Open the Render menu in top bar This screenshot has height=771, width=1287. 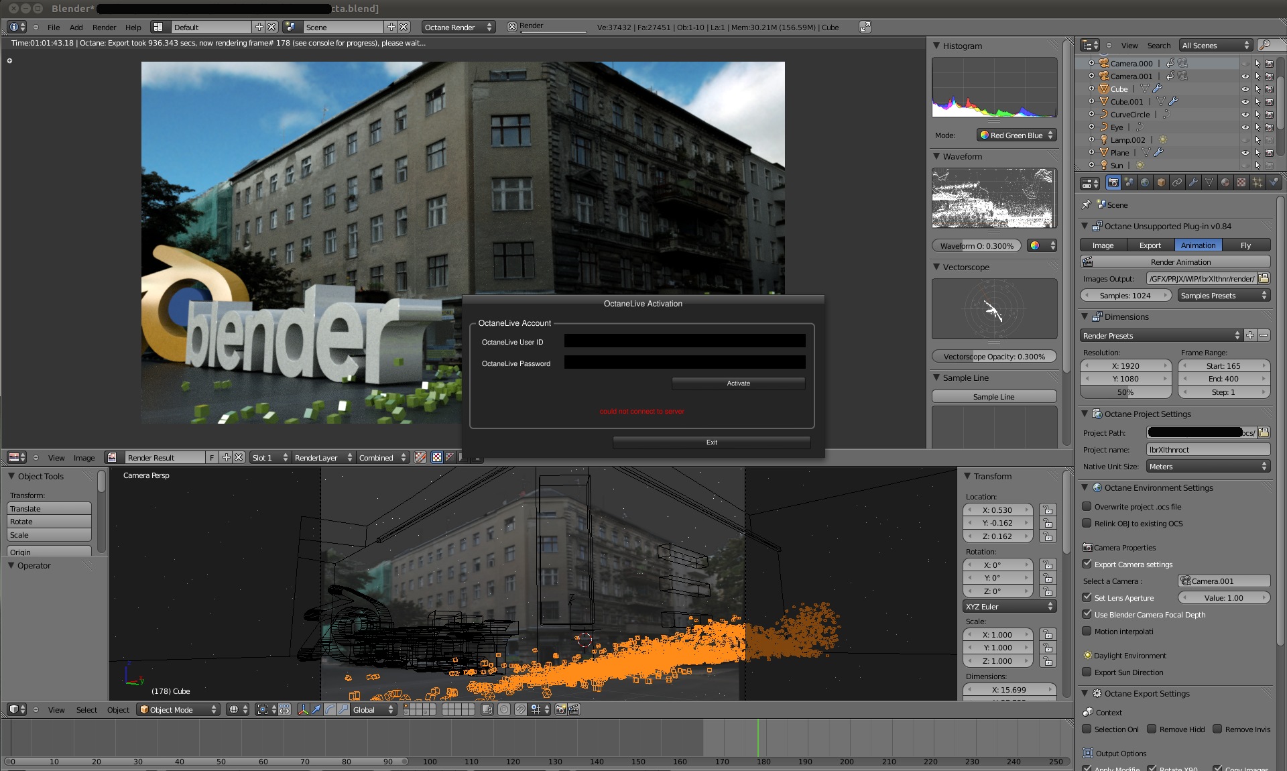click(x=104, y=27)
